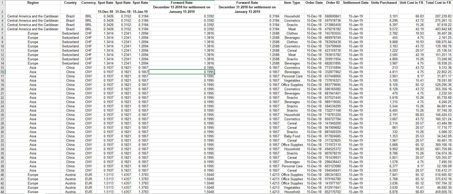Click order ID 332877862
The width and height of the screenshot is (453, 194).
[x=333, y=72]
